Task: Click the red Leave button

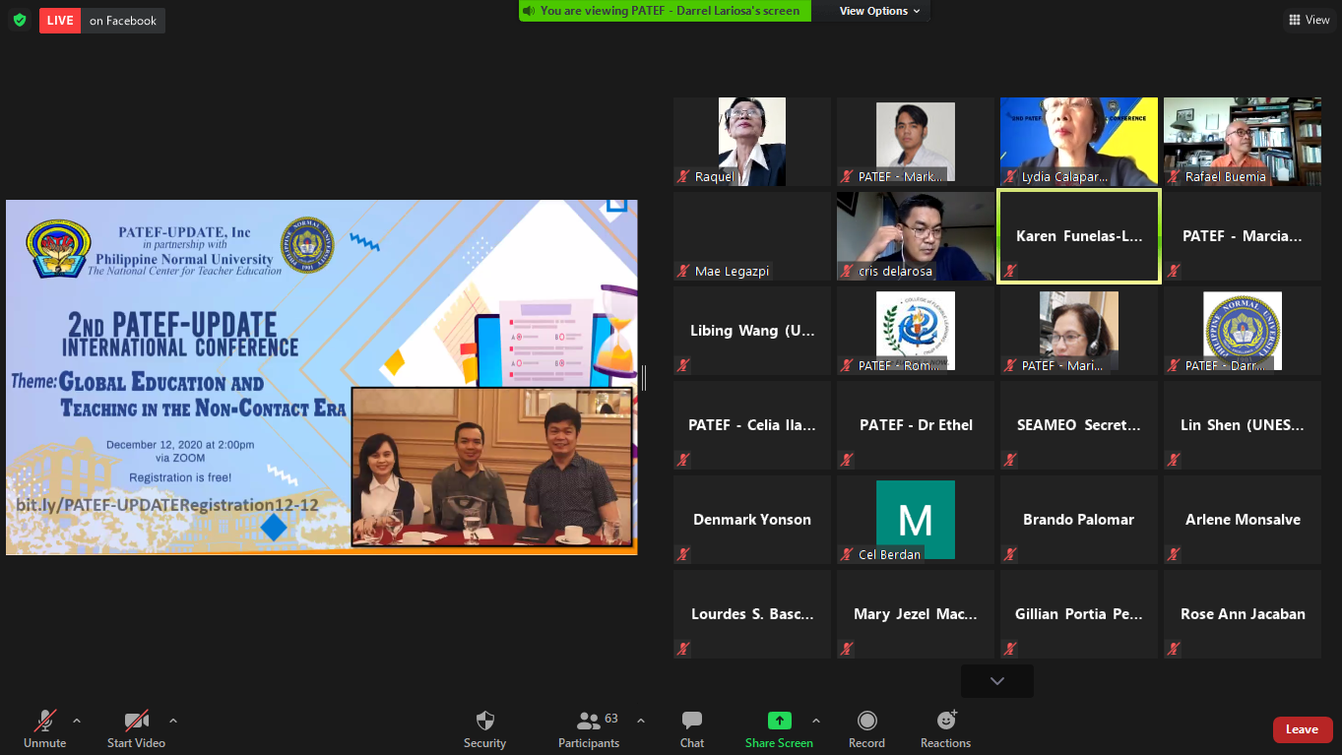Action: (x=1302, y=729)
